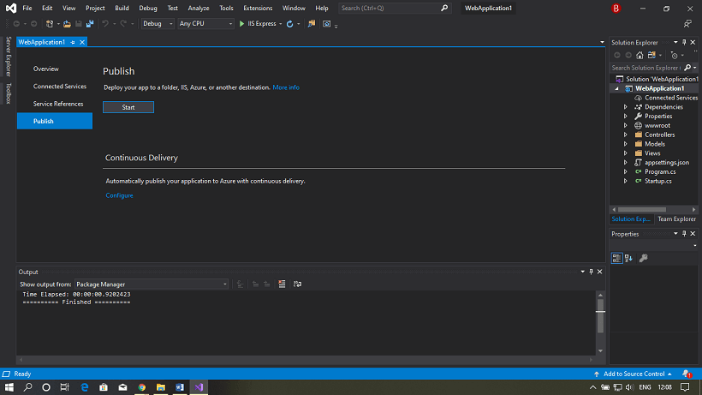
Task: Collapse the WebApplication1 project node
Action: pos(617,88)
